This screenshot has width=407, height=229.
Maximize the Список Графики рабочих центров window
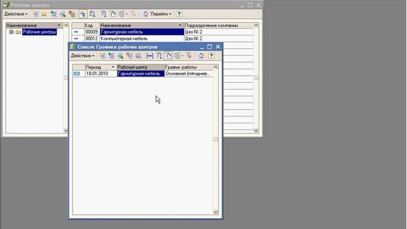point(210,47)
